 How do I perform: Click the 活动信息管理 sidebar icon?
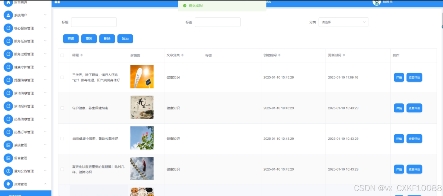click(8, 93)
